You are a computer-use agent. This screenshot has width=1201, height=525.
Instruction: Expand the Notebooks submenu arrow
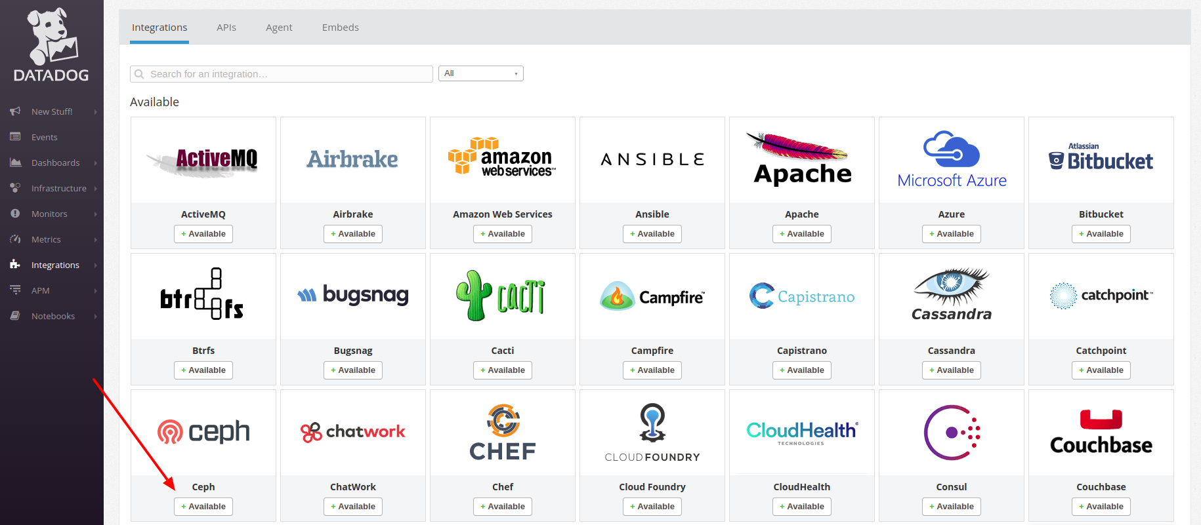(96, 317)
